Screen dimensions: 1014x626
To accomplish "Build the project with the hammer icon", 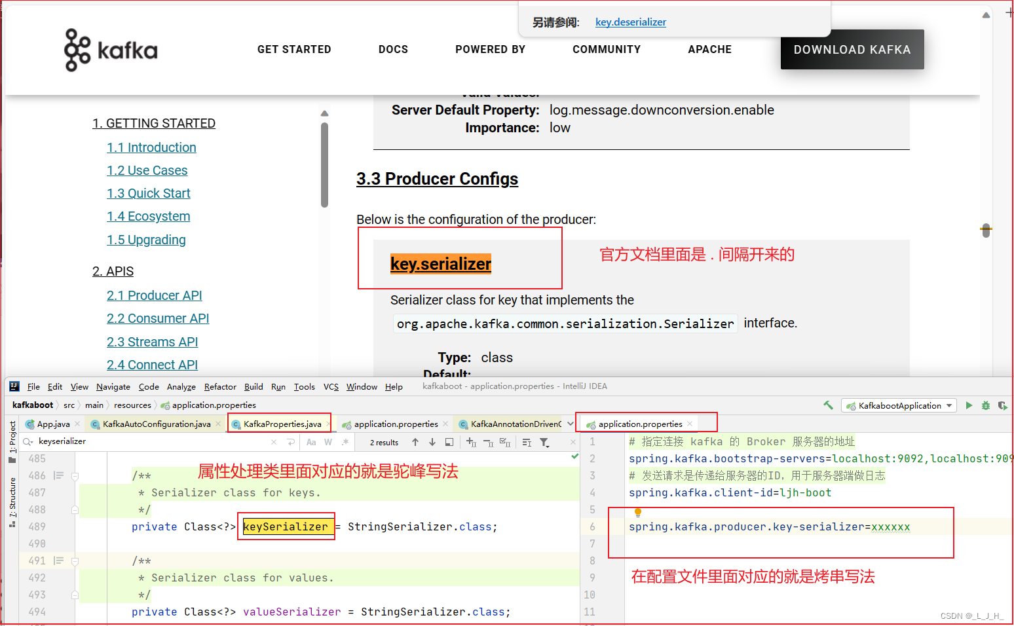I will pyautogui.click(x=828, y=405).
